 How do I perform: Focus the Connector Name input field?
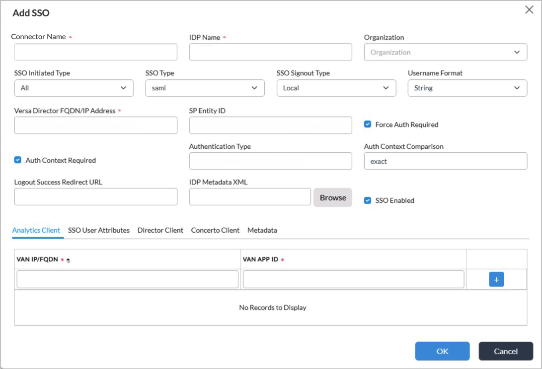tap(95, 52)
